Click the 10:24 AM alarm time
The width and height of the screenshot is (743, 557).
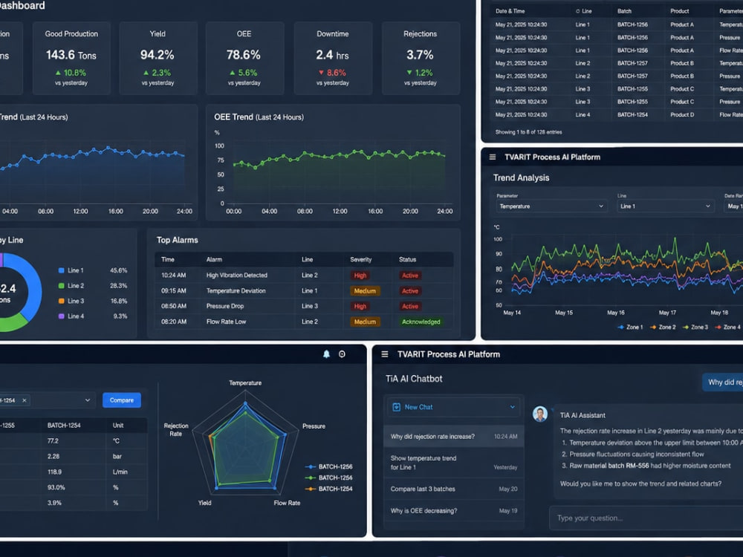[173, 276]
